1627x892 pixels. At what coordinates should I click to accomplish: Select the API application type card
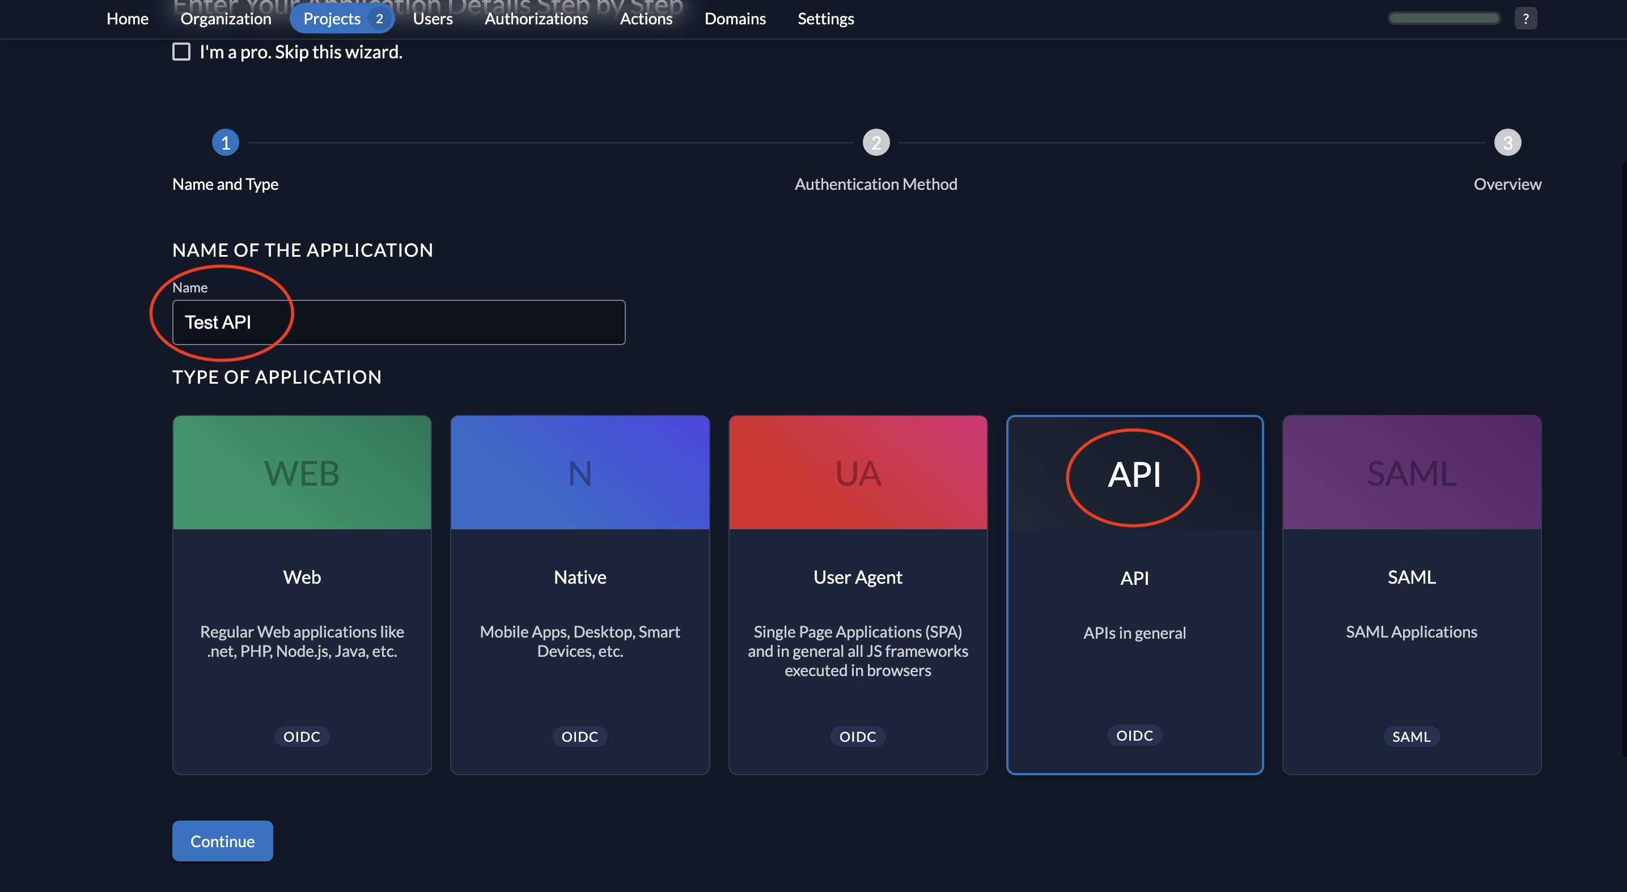click(x=1134, y=593)
